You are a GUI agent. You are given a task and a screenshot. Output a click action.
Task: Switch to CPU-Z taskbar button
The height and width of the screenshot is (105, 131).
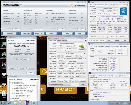(28, 103)
